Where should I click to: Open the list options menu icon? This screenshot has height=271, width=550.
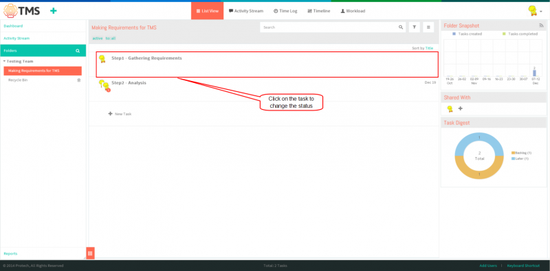tap(428, 27)
